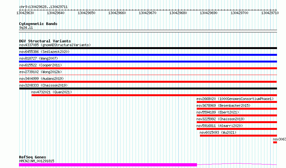Viewport: 286px width, 168px height.
Task: Select esv3678969 (Besenbacher2015) label
Action: 223,105
